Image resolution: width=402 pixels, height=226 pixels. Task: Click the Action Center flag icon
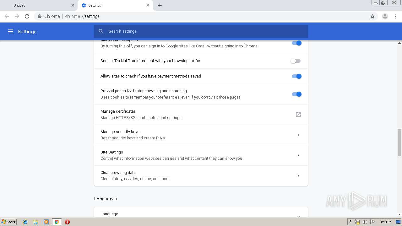pos(372,222)
